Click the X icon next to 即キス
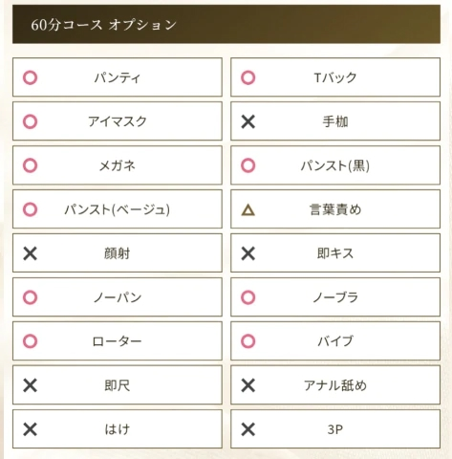 click(x=248, y=253)
